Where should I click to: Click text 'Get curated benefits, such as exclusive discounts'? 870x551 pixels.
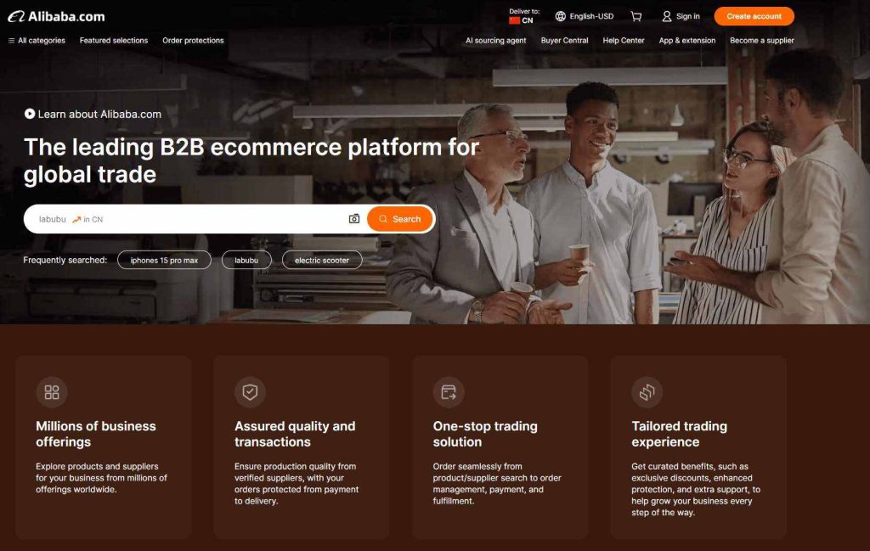click(x=692, y=472)
